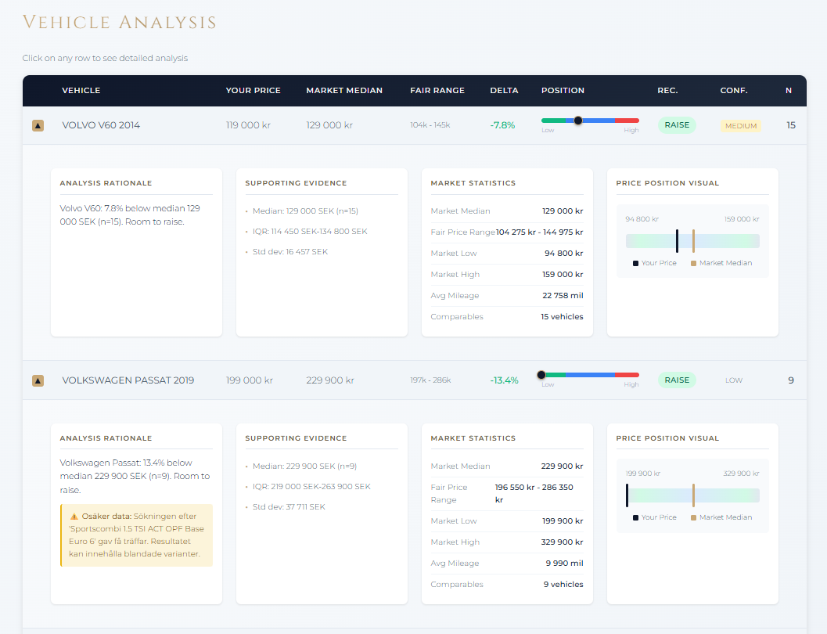Select the VOLVO V60 2014 vehicle name
This screenshot has width=827, height=634.
coord(101,125)
